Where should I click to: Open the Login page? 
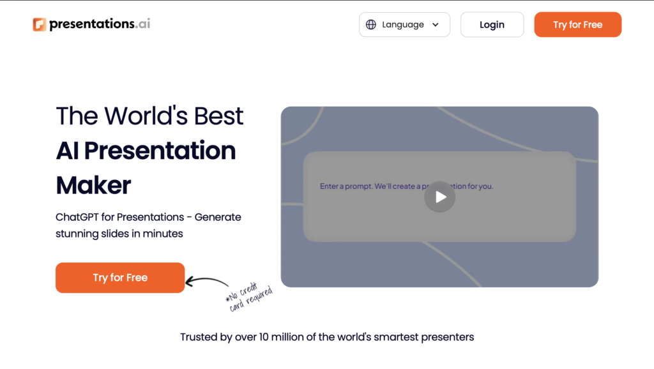point(492,24)
